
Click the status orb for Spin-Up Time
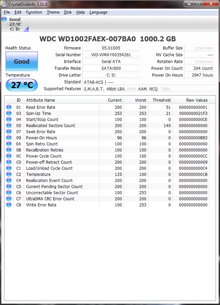point(9,113)
